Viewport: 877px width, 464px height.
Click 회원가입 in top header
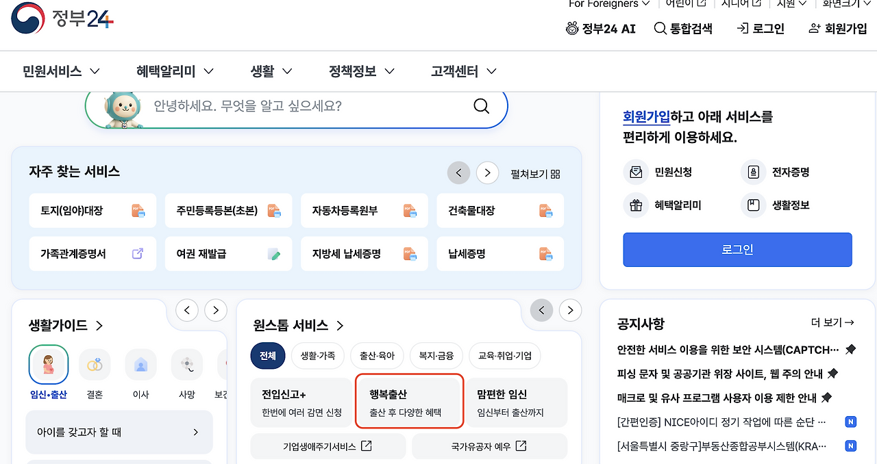tap(837, 29)
